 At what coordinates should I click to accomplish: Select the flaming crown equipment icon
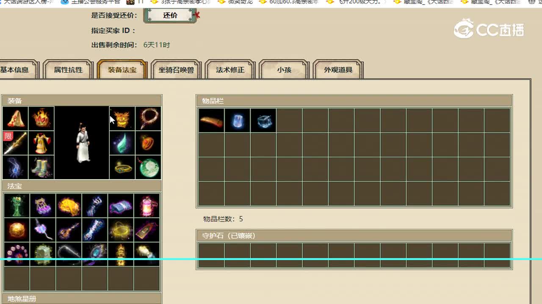pyautogui.click(x=41, y=119)
